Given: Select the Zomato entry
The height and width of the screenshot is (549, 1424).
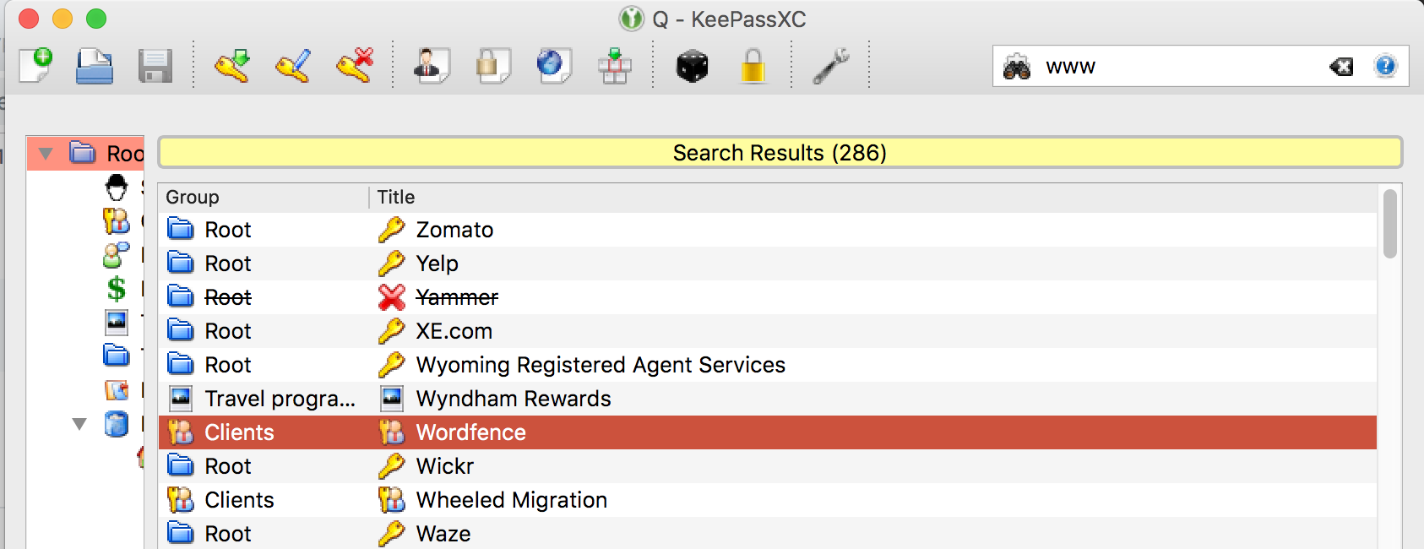Looking at the screenshot, I should click(454, 229).
